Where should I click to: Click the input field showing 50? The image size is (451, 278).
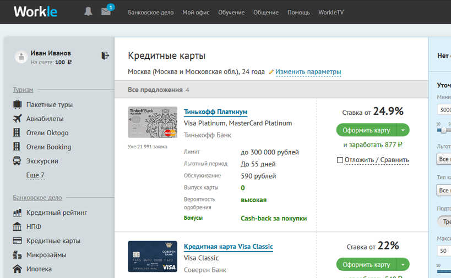(444, 251)
